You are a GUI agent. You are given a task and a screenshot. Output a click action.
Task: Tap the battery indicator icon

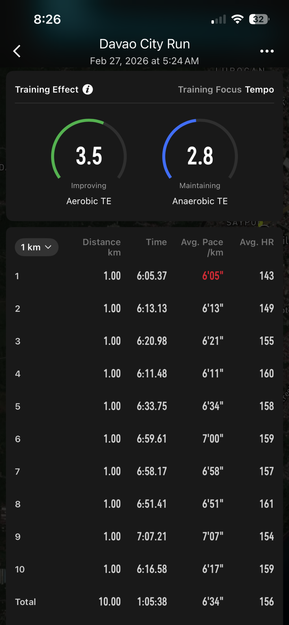[x=259, y=19]
